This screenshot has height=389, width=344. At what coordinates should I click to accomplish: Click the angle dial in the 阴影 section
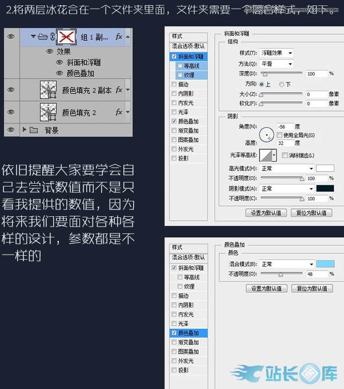[266, 135]
